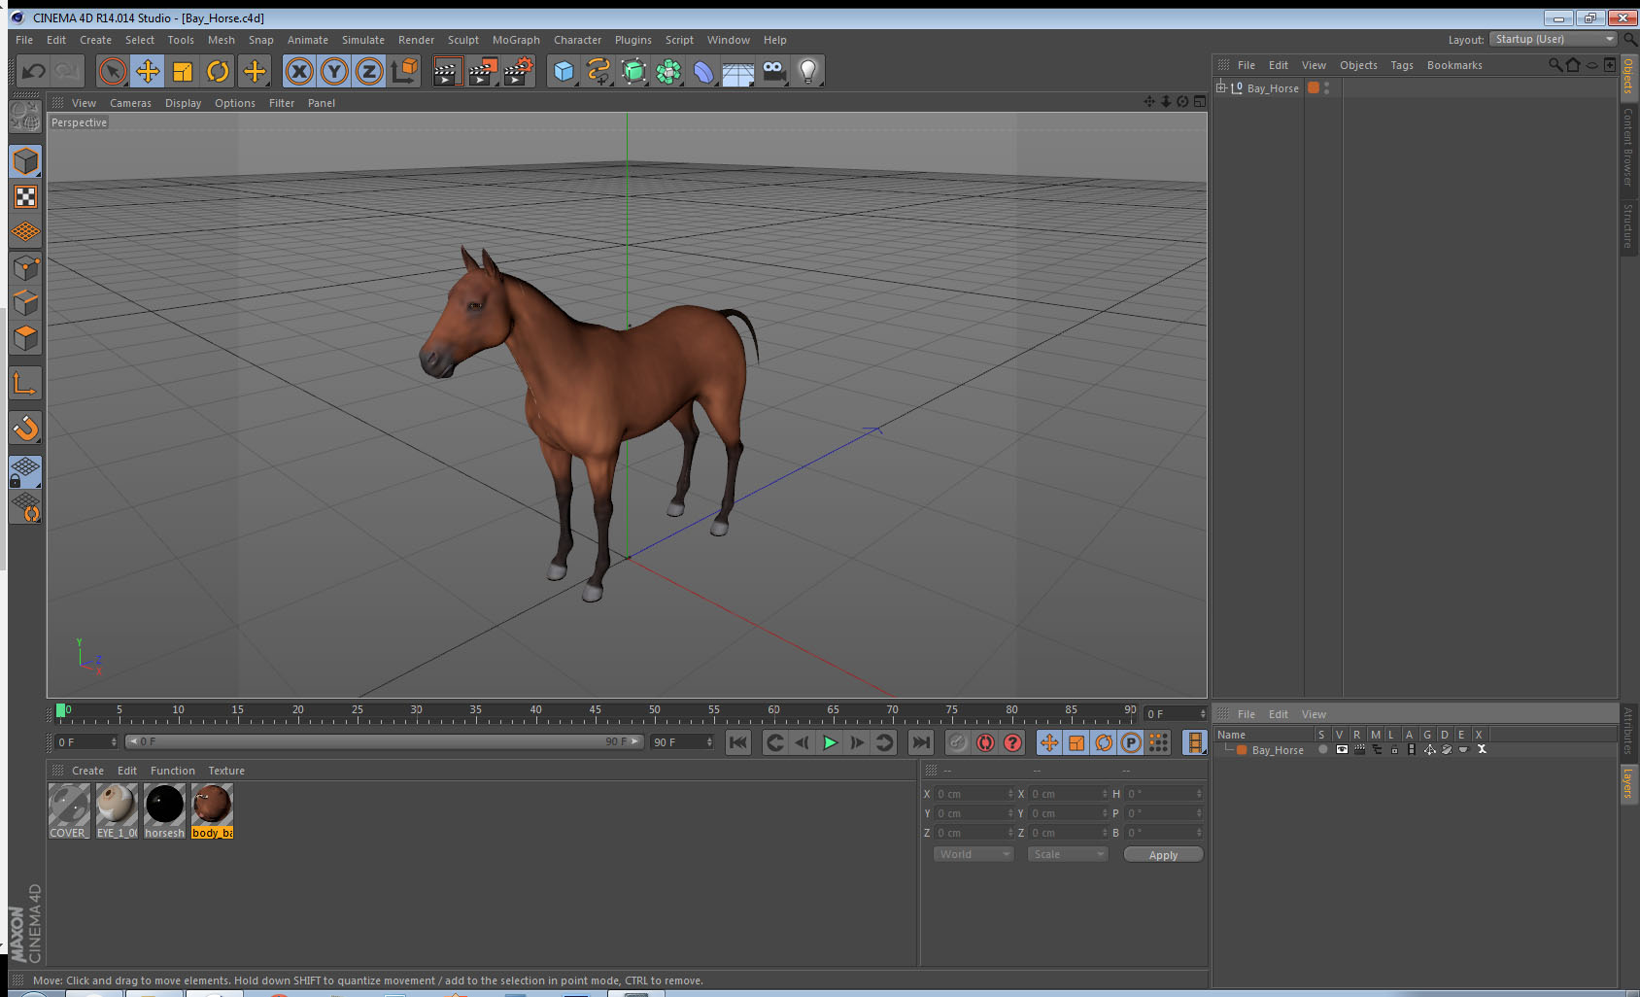Activate the Move tool in the toolbar

click(148, 71)
